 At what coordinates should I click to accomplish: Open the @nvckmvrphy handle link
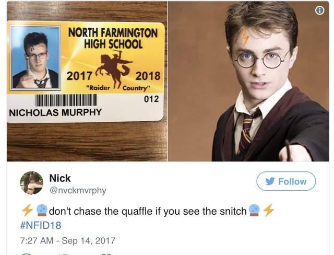pos(78,190)
